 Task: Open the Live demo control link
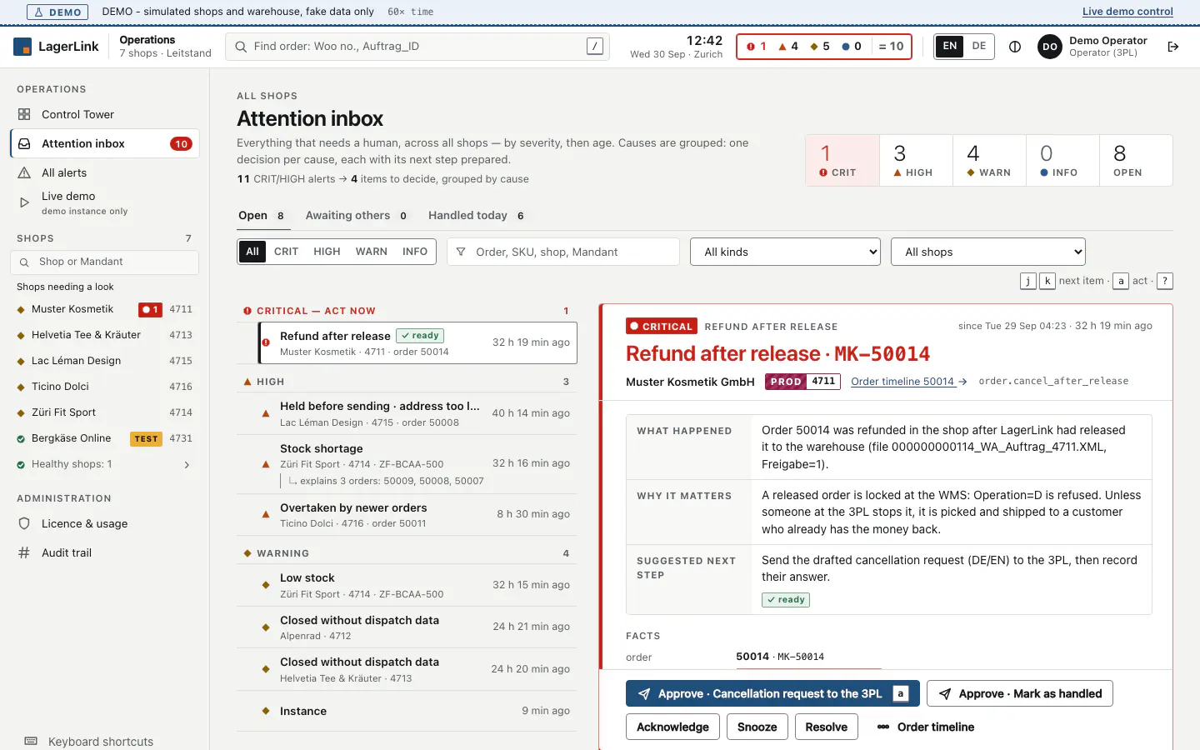(1127, 12)
